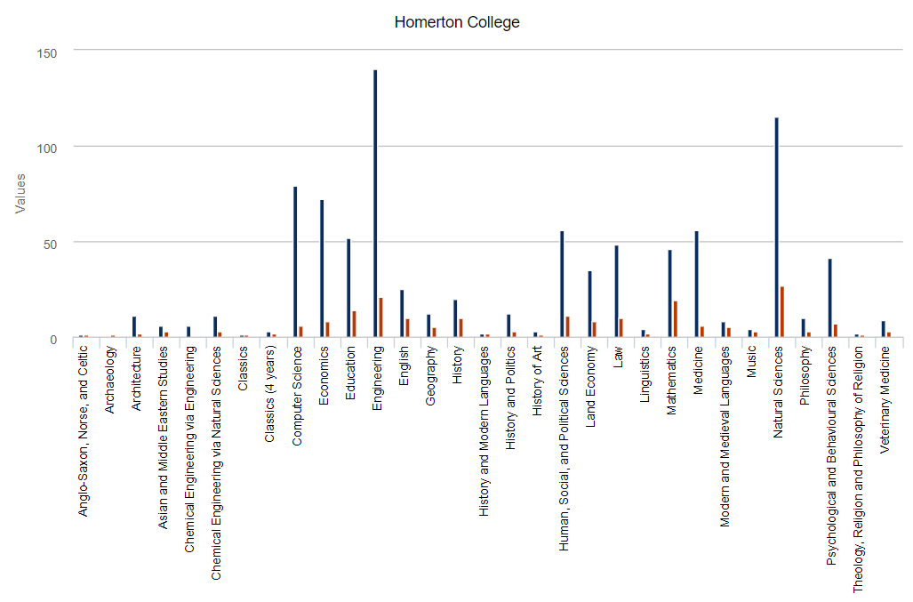913x602 pixels.
Task: Click the orange Engineering bar
Action: tap(380, 317)
